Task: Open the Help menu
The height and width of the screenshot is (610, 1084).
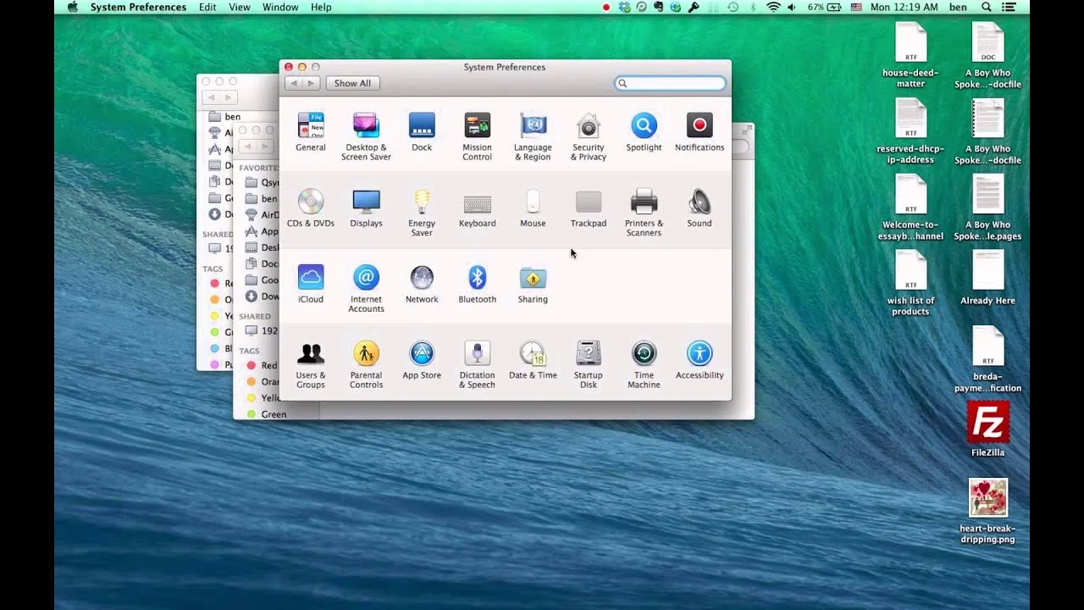Action: (x=321, y=7)
